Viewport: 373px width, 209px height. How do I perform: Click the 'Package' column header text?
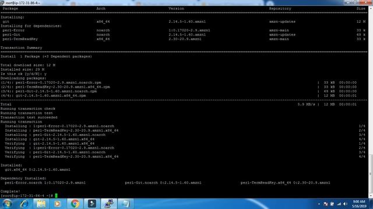pyautogui.click(x=10, y=9)
